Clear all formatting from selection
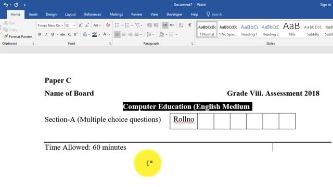 pos(108,25)
